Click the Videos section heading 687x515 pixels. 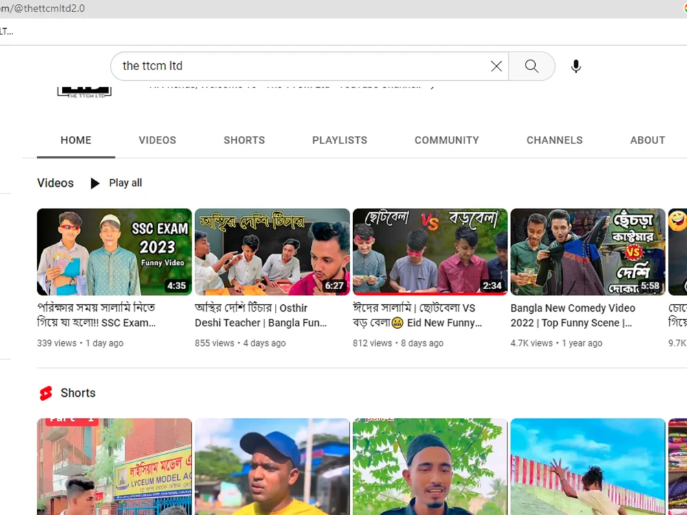[55, 183]
